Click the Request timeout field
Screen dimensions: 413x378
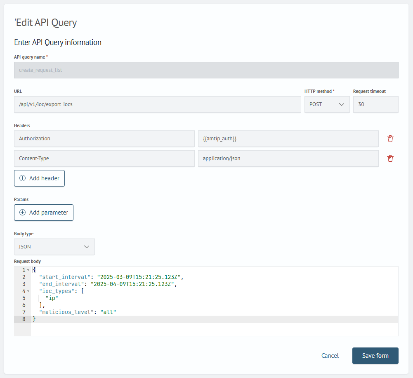click(x=375, y=104)
